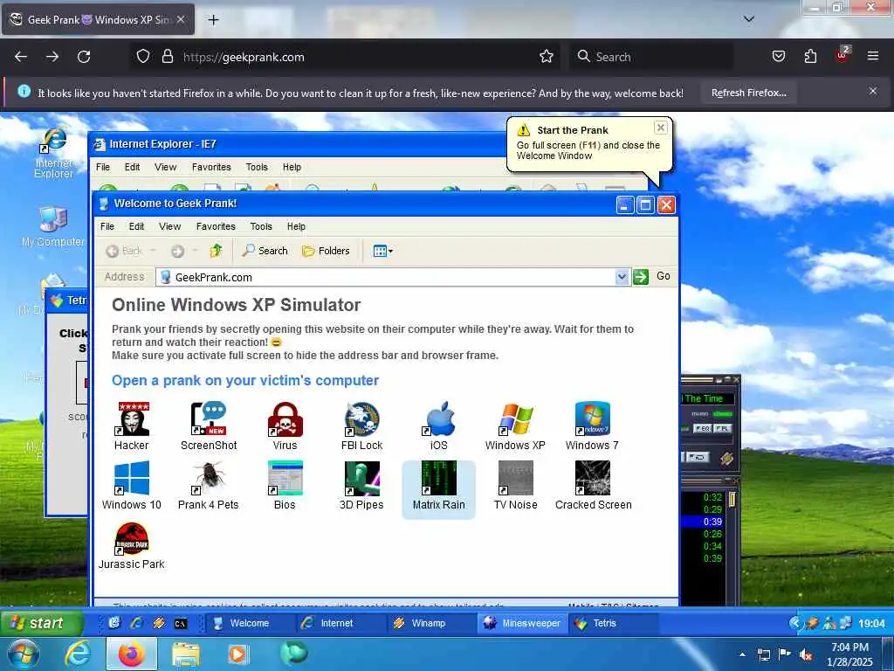This screenshot has height=671, width=894.
Task: Open Windows 7 Start orb
Action: tap(24, 654)
